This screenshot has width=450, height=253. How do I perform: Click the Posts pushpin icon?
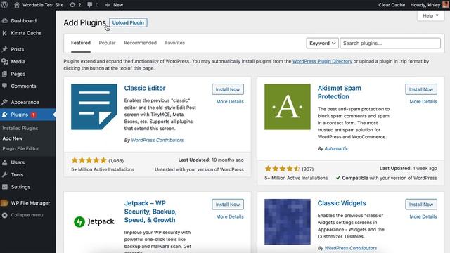pyautogui.click(x=5, y=49)
